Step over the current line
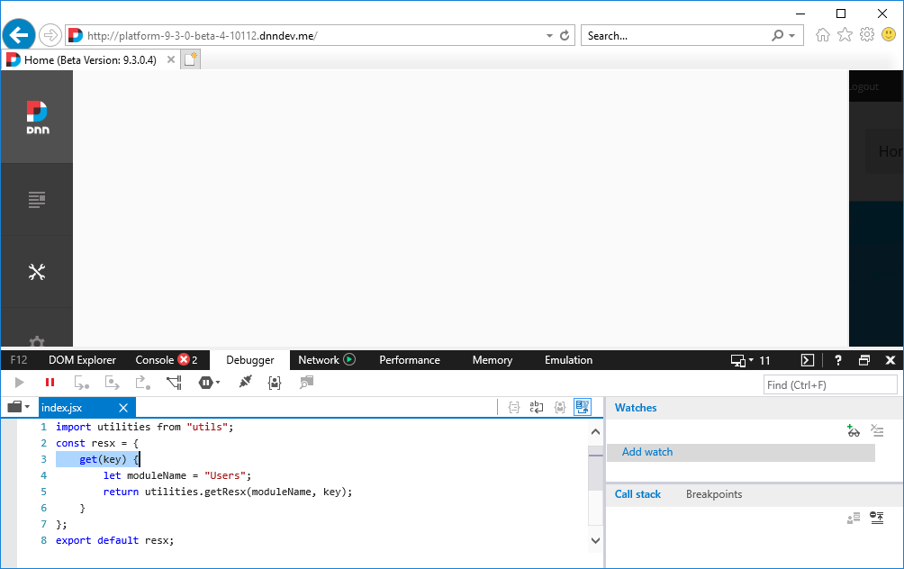904x569 pixels. [112, 383]
